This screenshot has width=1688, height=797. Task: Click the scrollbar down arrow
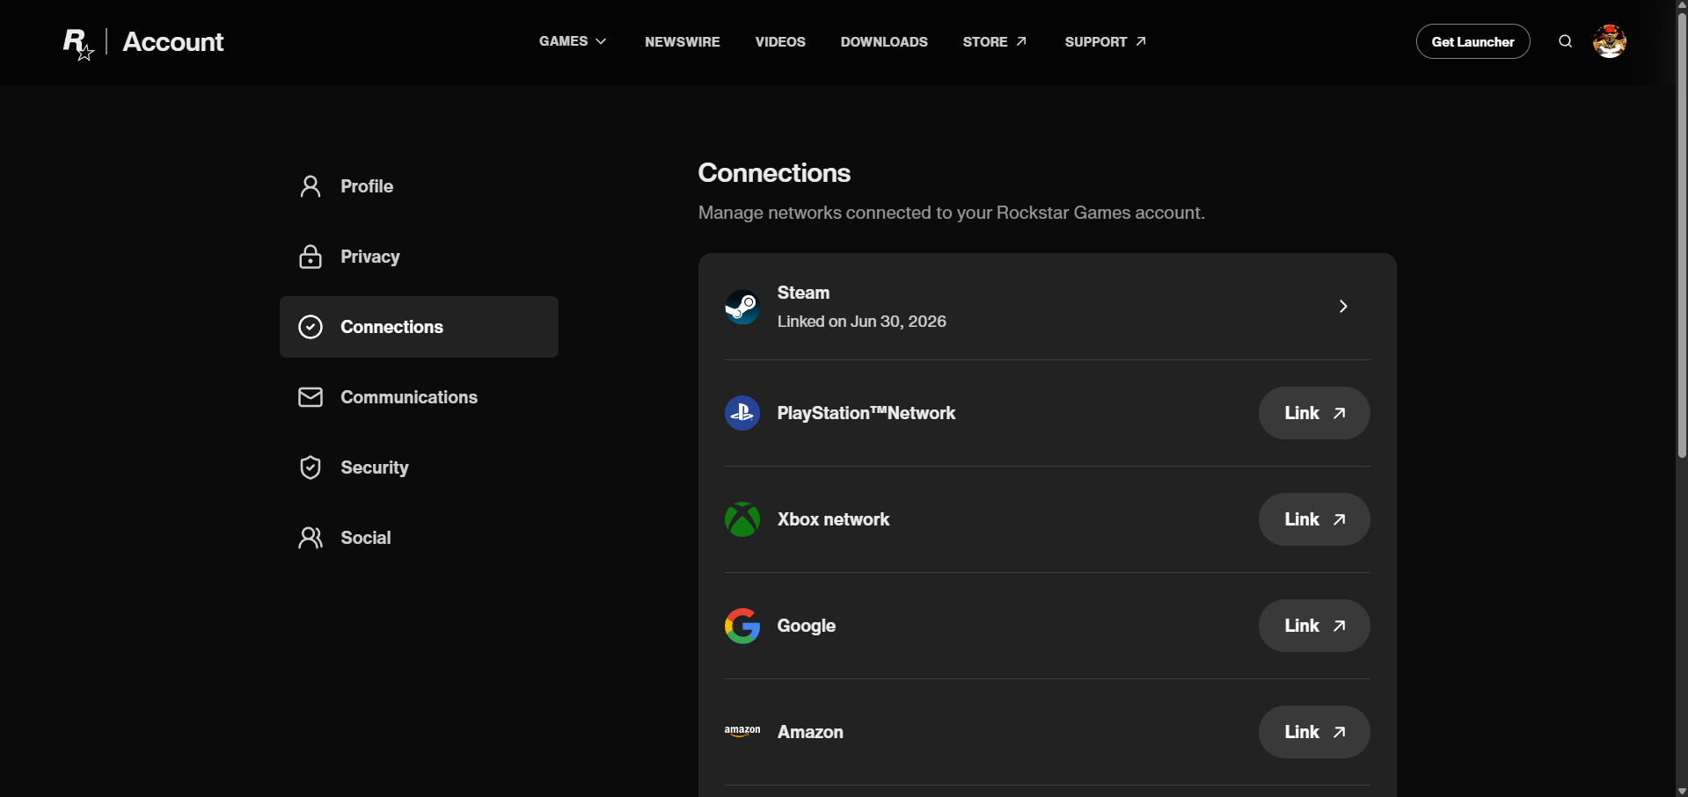(1682, 791)
